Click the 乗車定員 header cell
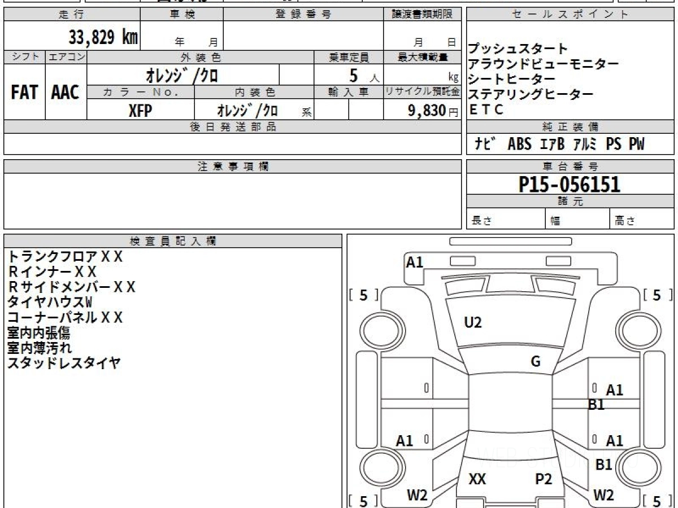 pos(349,57)
